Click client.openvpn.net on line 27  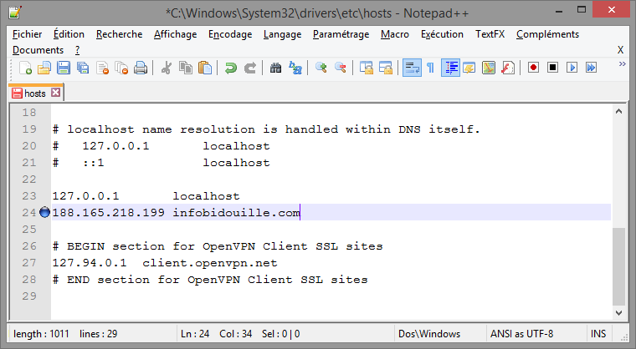pos(210,263)
